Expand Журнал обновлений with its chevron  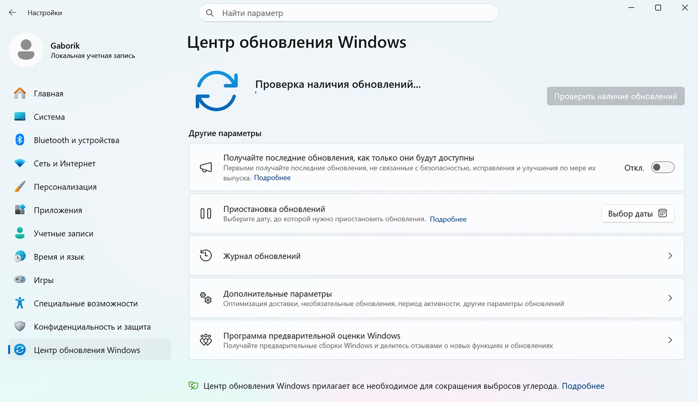tap(670, 256)
